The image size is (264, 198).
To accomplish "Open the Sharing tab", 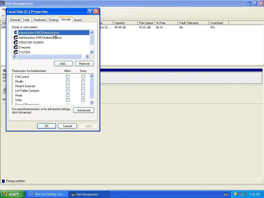I will pos(53,20).
